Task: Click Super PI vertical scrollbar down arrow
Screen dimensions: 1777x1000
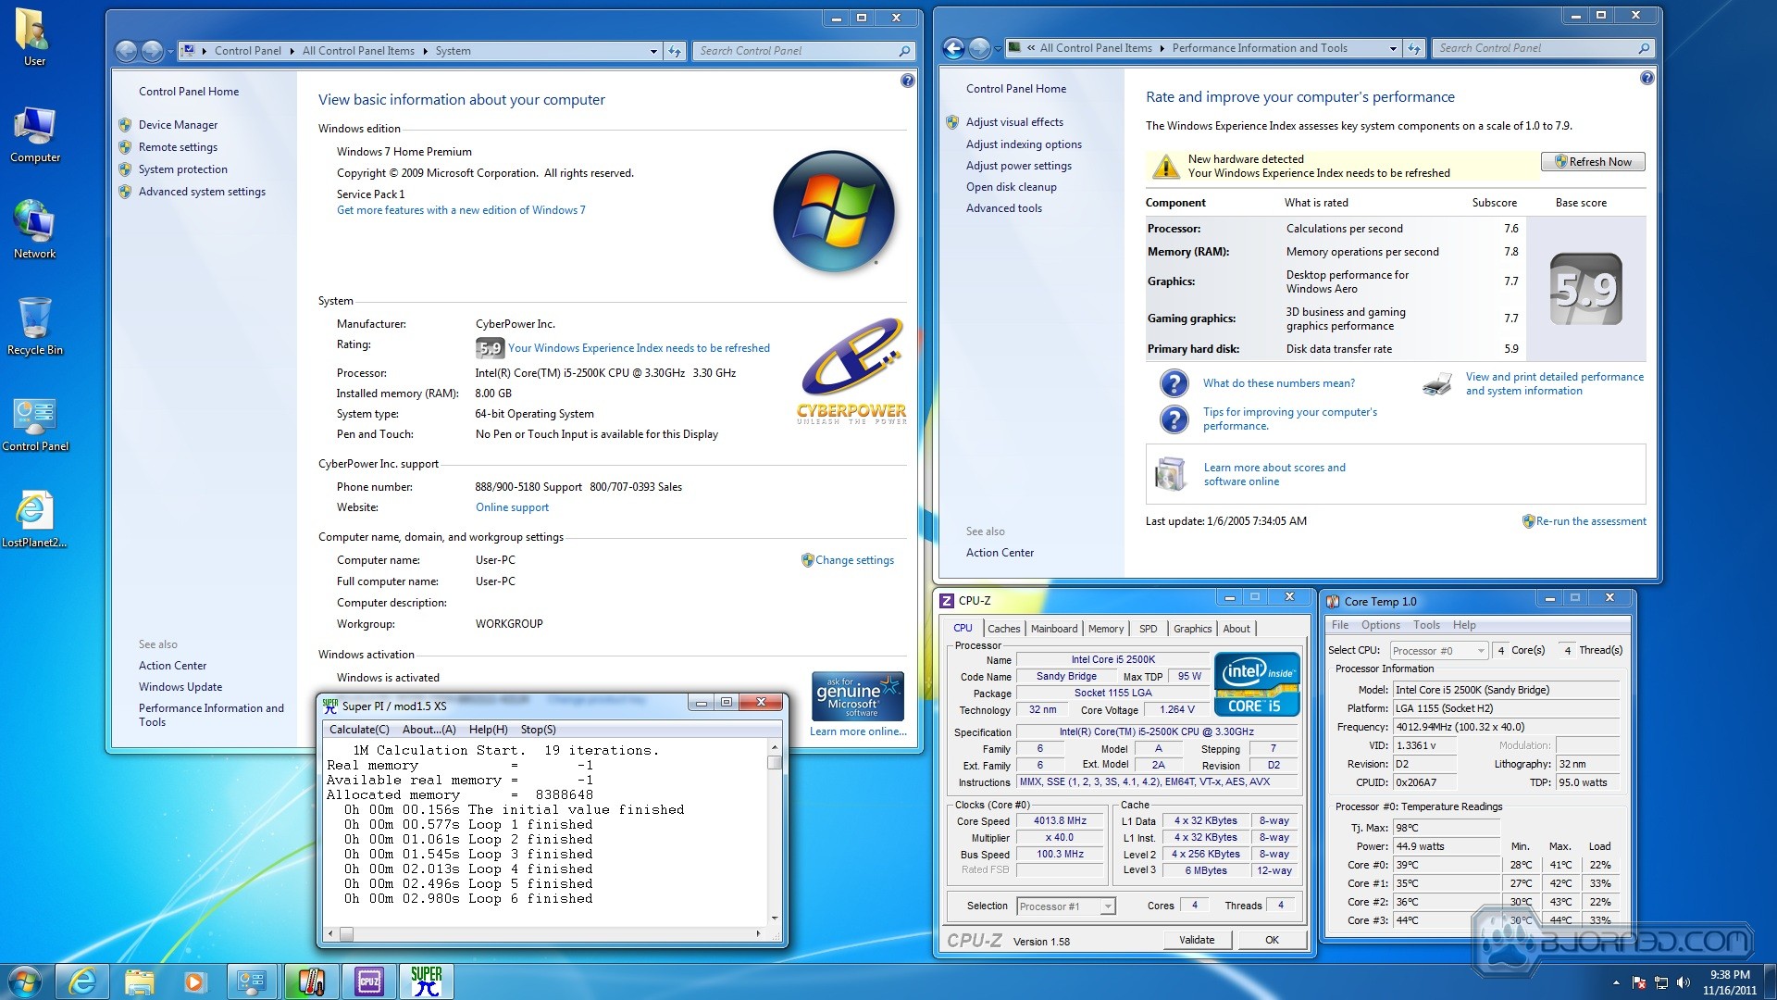Action: click(775, 919)
